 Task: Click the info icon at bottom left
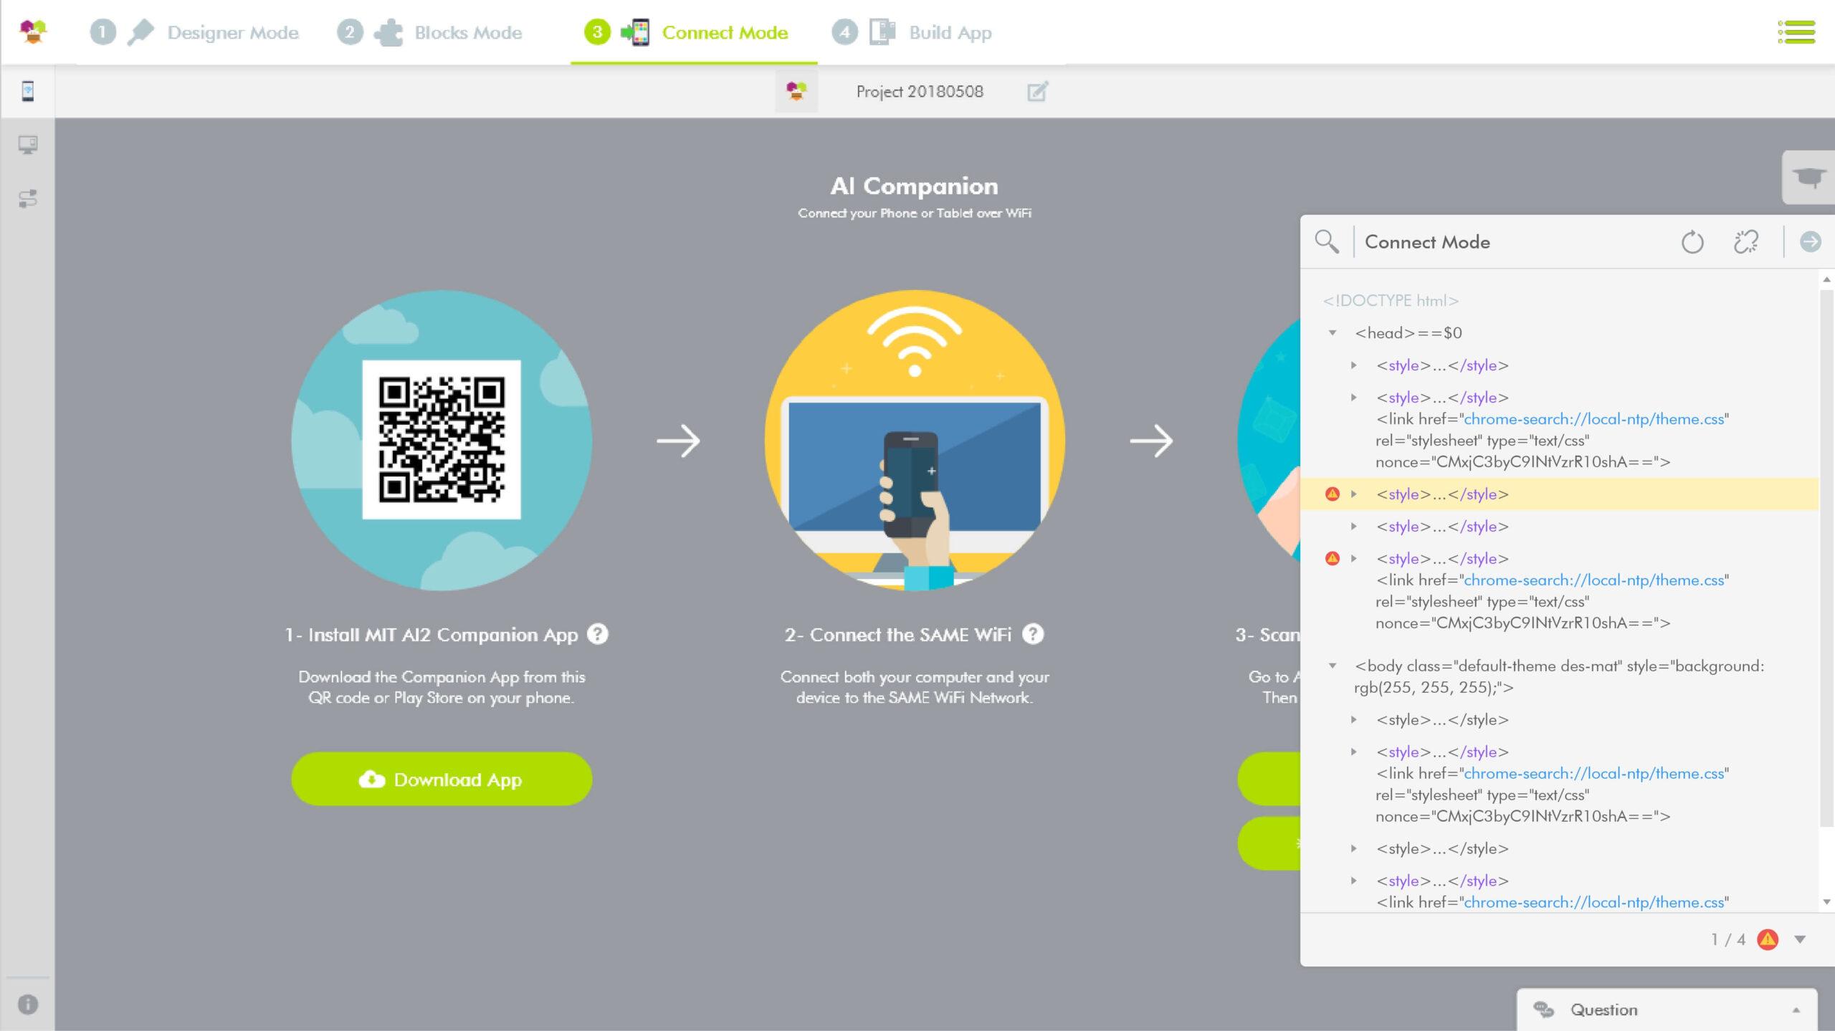coord(28,1004)
